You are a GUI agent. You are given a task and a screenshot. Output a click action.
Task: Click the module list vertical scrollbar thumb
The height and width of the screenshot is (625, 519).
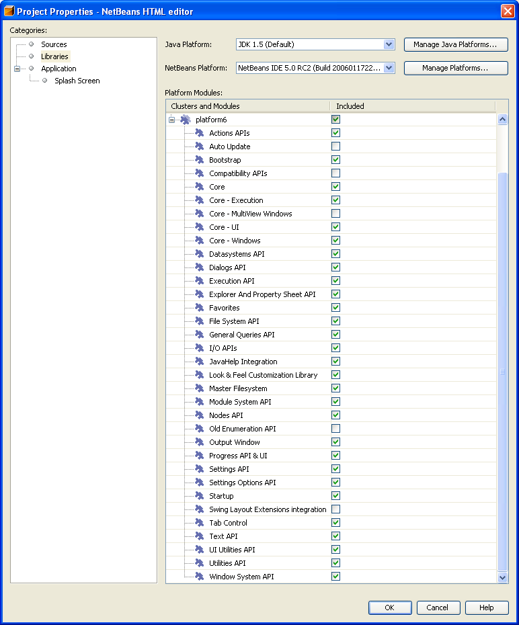click(502, 372)
